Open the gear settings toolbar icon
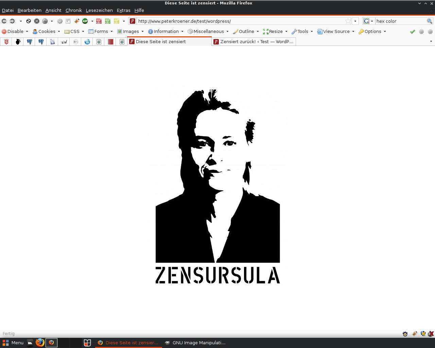 click(x=60, y=21)
